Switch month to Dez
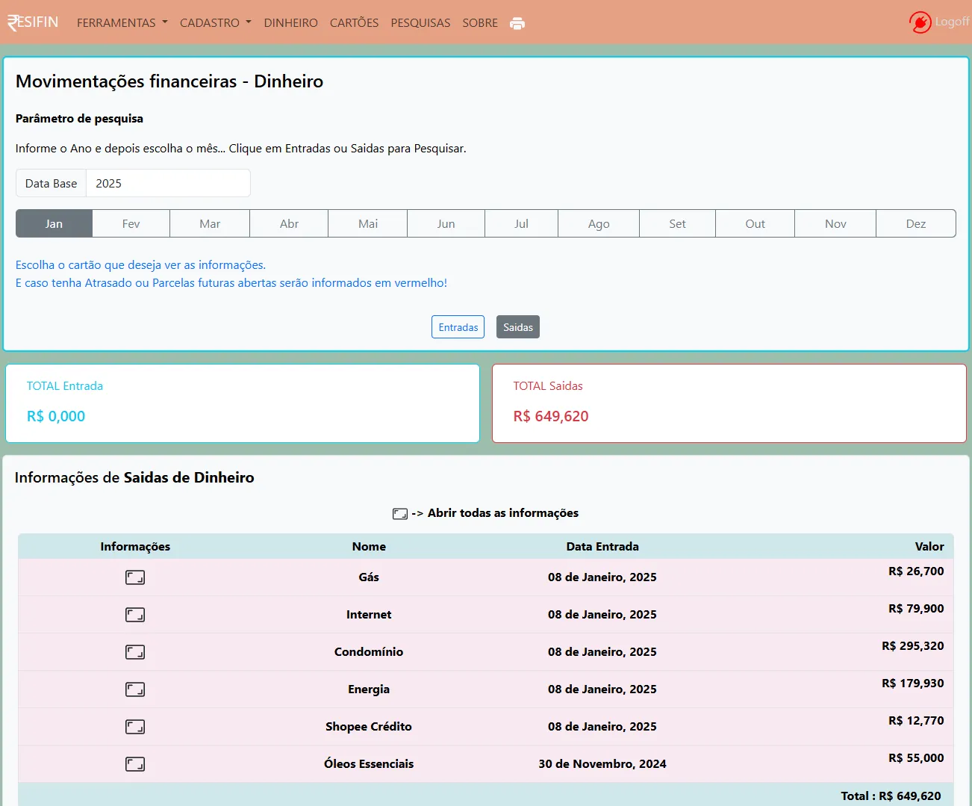972x806 pixels. tap(915, 223)
